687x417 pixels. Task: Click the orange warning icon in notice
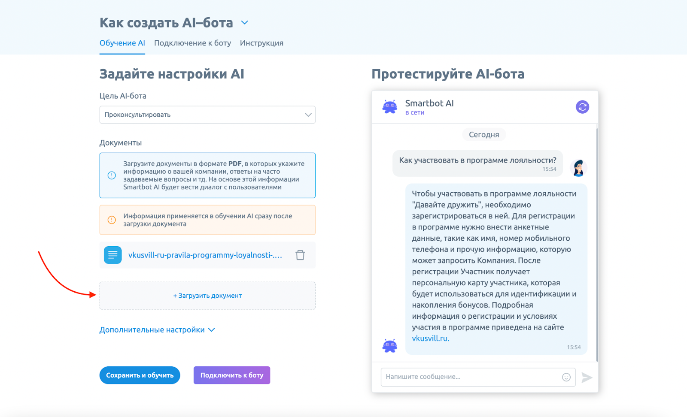(112, 220)
